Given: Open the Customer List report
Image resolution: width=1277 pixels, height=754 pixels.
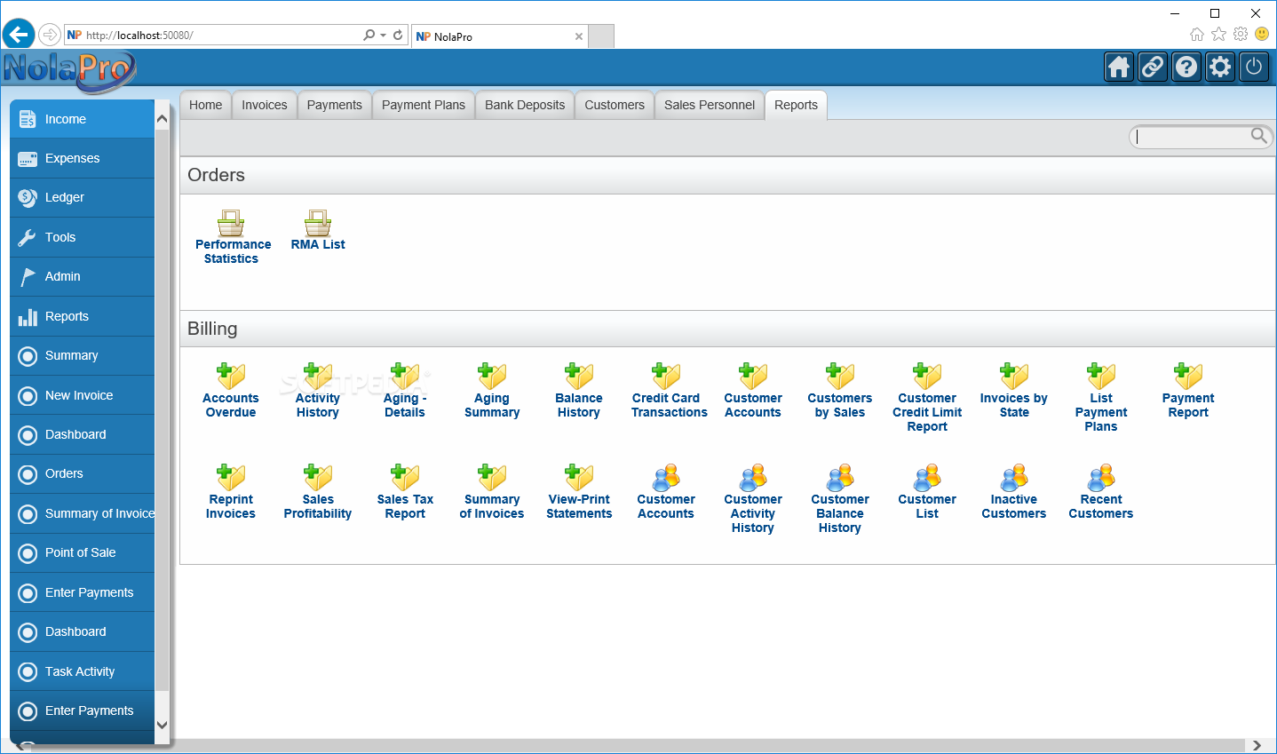Looking at the screenshot, I should click(x=927, y=491).
